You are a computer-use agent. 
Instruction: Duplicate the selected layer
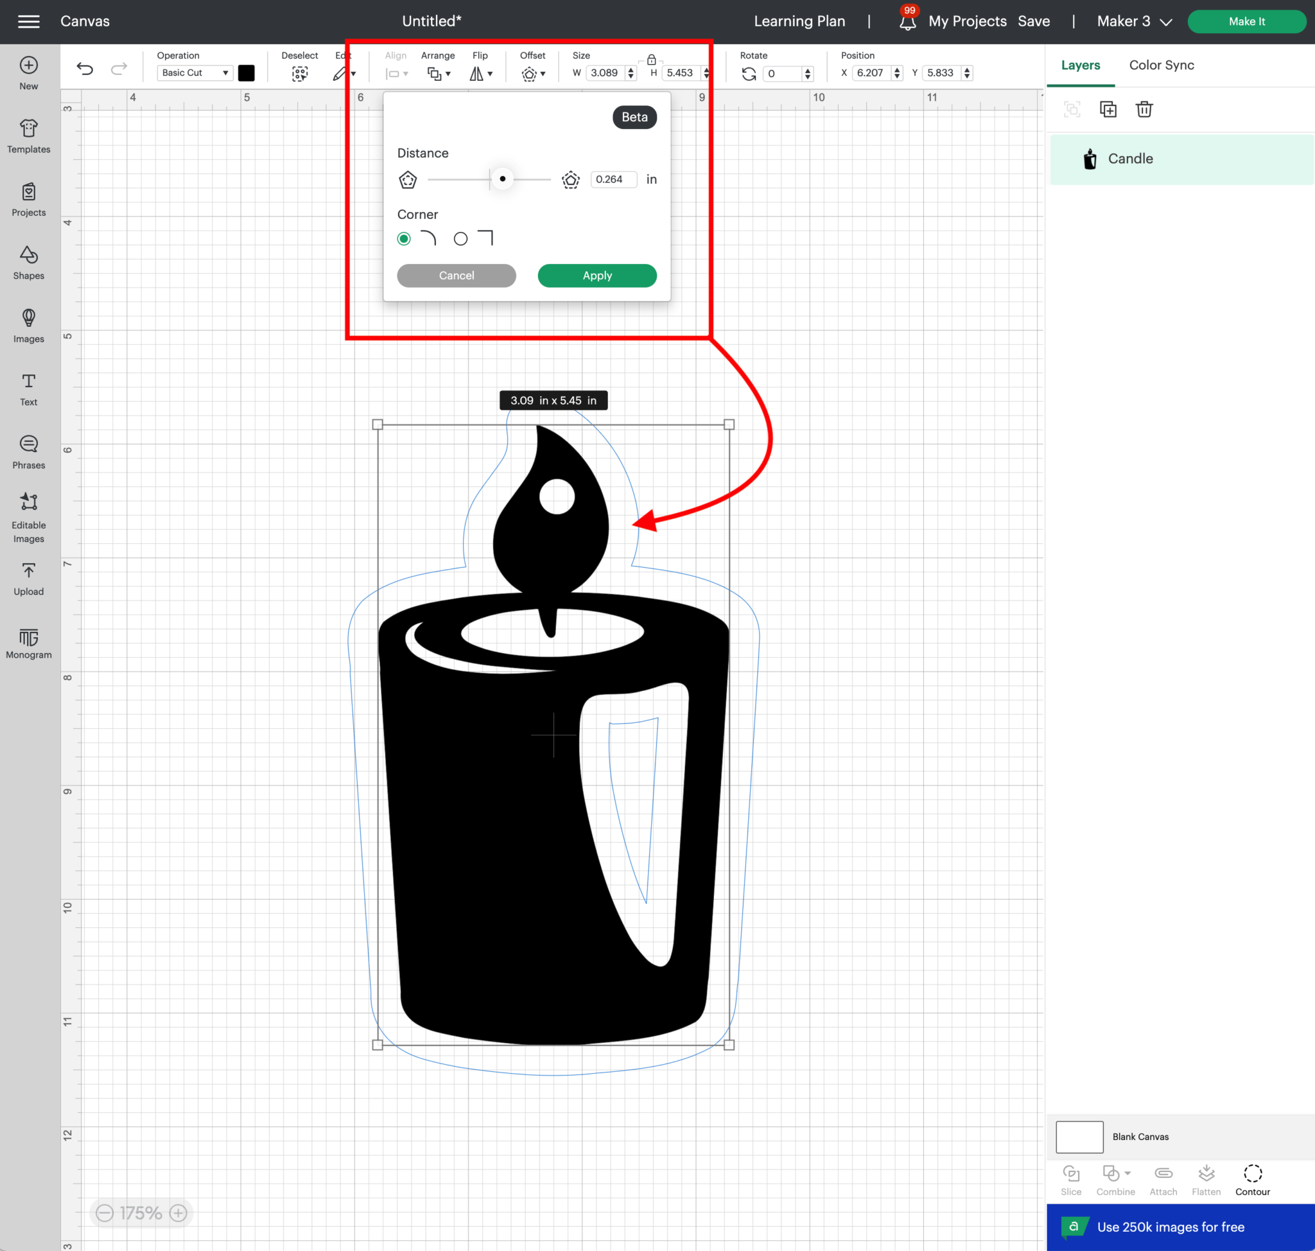[1108, 109]
